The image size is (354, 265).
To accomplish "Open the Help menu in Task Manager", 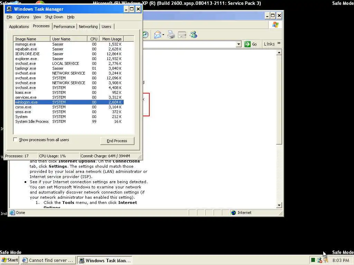I will [x=71, y=17].
